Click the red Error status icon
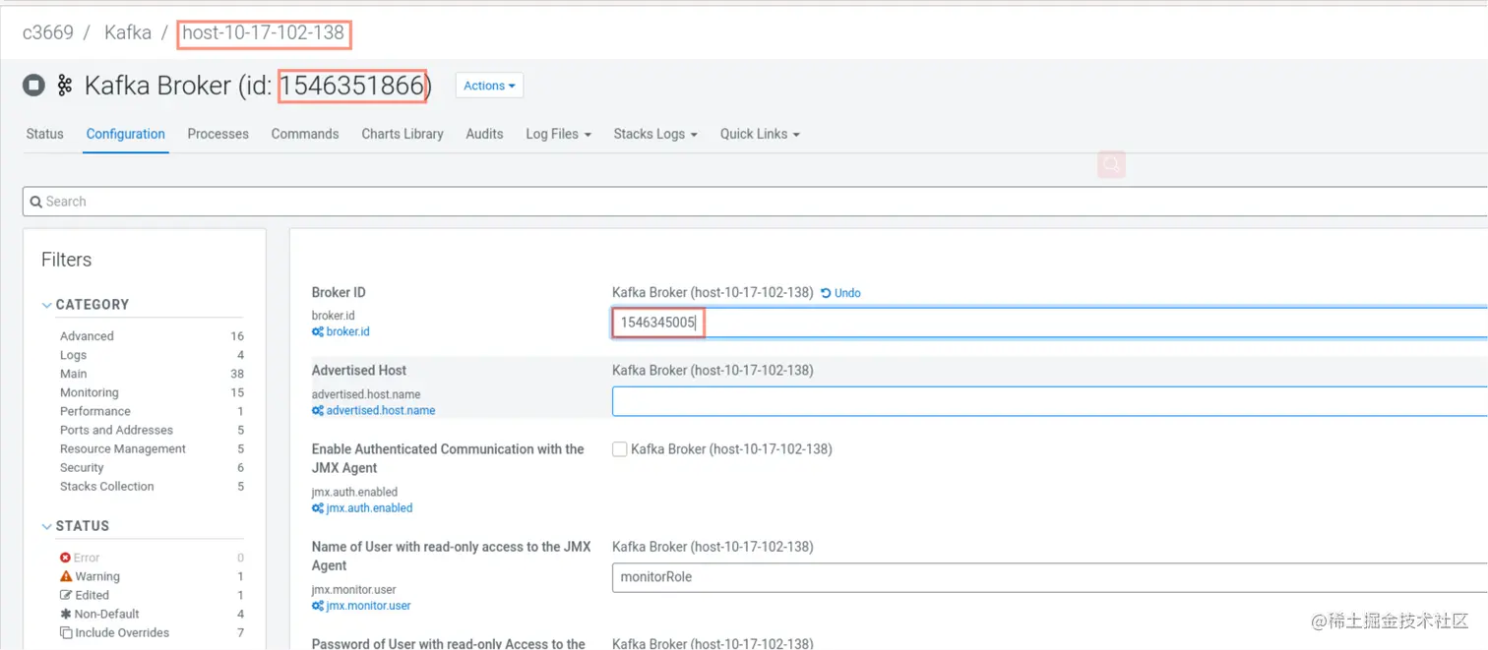This screenshot has height=650, width=1488. point(66,558)
